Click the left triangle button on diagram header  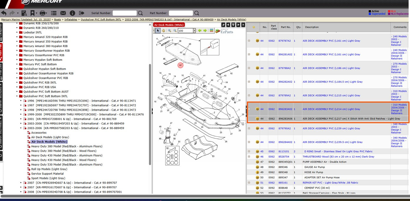coord(228,25)
